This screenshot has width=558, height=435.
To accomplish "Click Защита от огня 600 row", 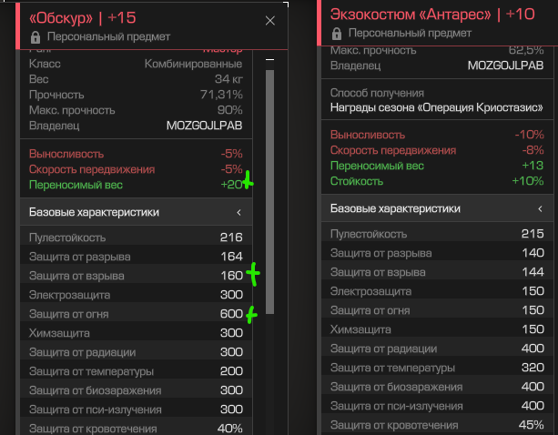I will point(136,314).
